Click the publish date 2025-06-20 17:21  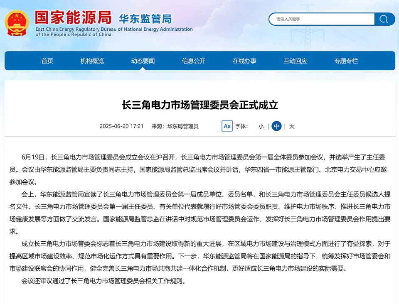(121, 126)
